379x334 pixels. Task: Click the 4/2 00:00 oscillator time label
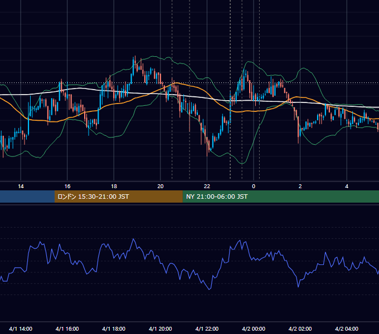point(254,328)
